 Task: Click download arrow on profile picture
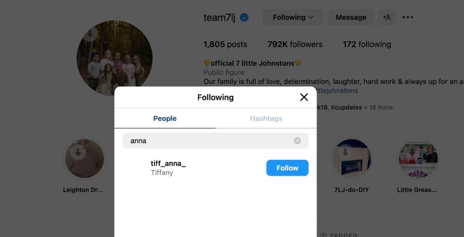point(90,35)
